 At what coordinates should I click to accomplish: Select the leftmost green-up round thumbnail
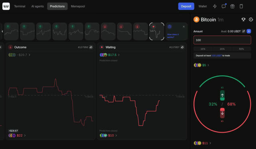click(11, 31)
